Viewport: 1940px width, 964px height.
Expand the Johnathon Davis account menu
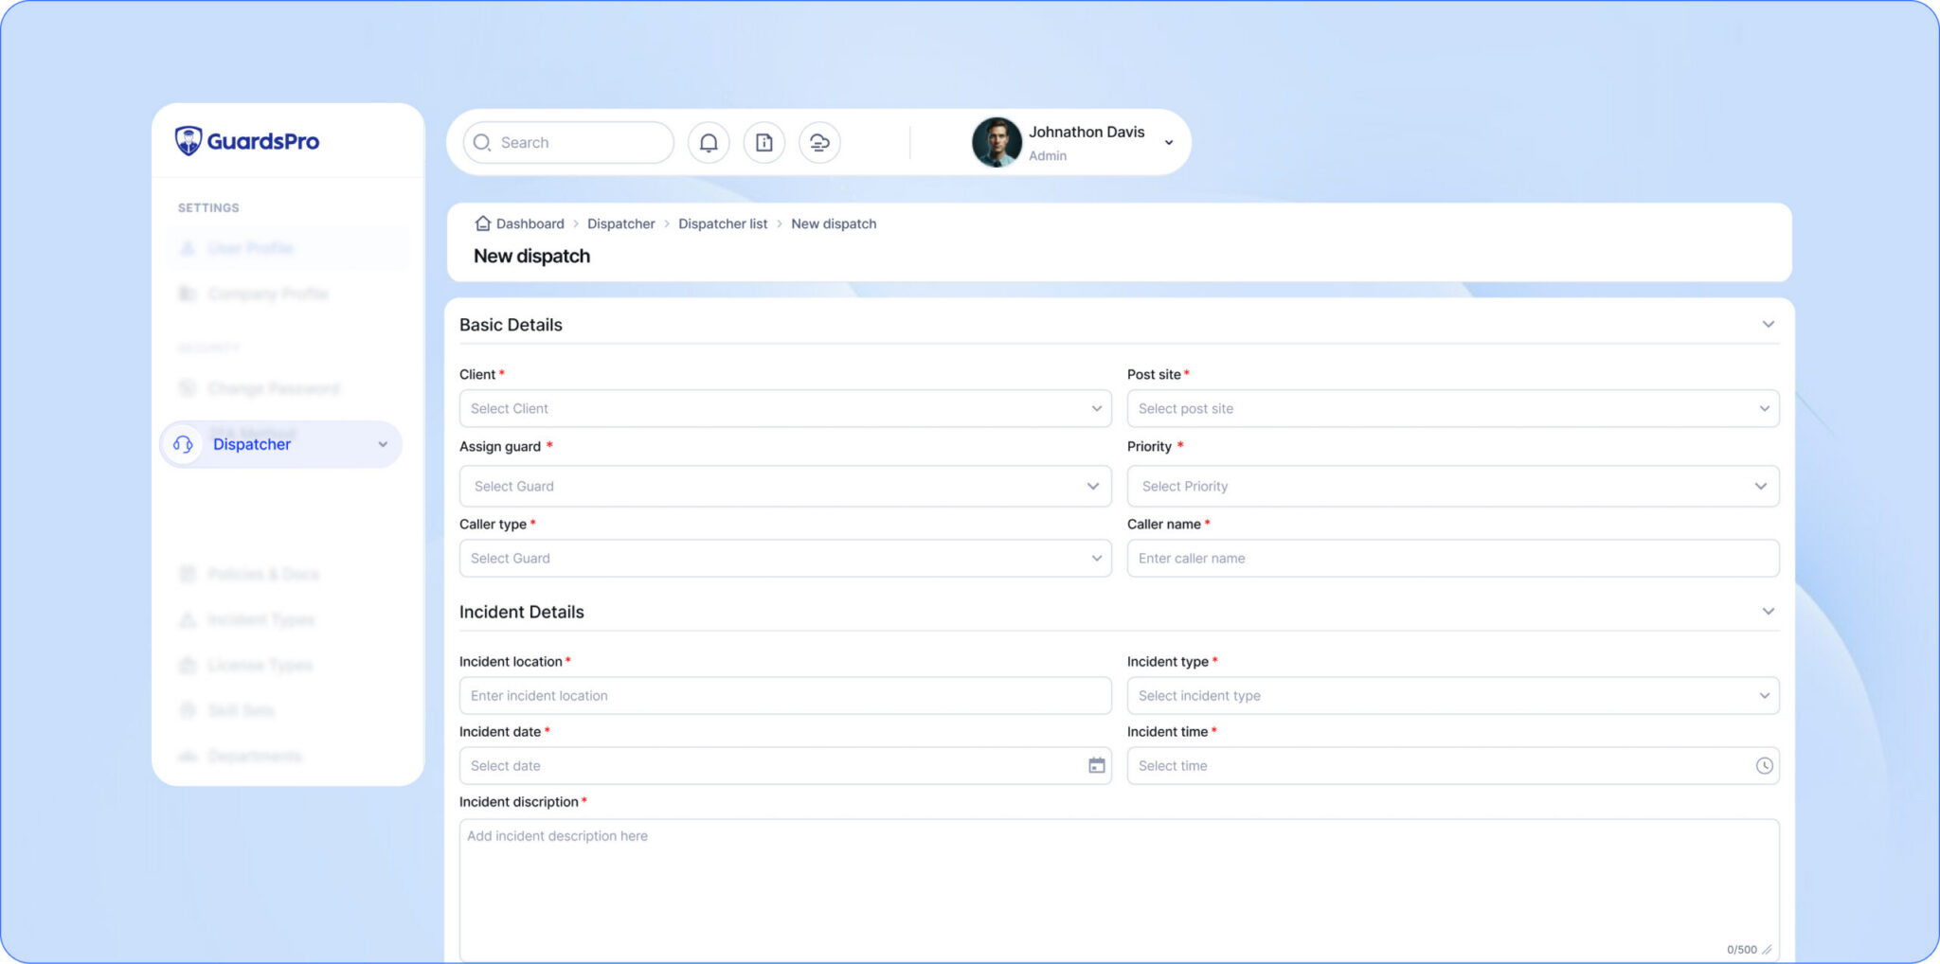click(1169, 143)
